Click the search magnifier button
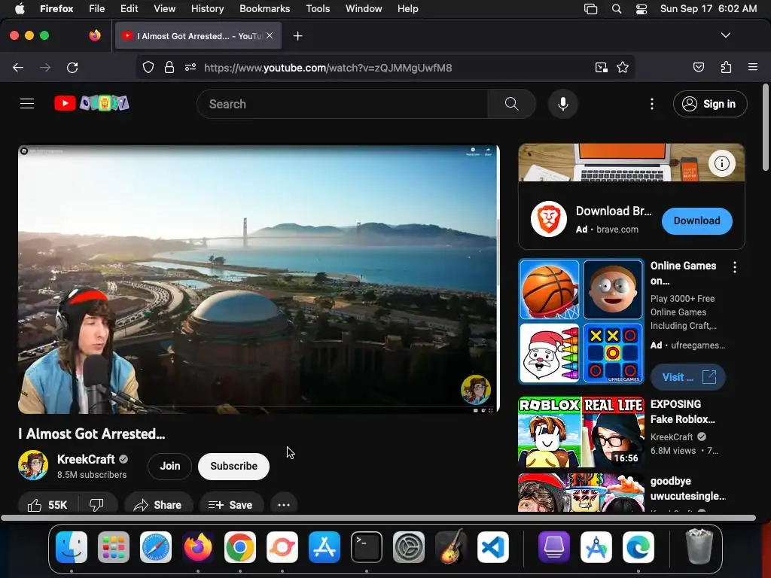This screenshot has width=771, height=578. tap(511, 104)
